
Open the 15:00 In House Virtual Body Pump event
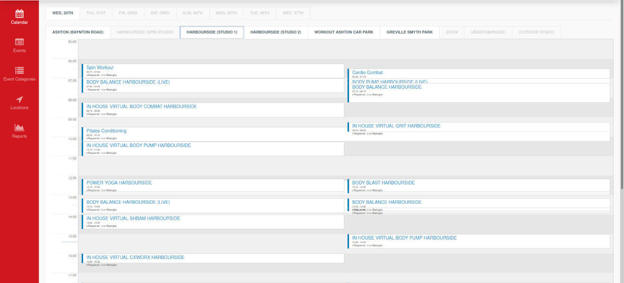[x=479, y=241]
